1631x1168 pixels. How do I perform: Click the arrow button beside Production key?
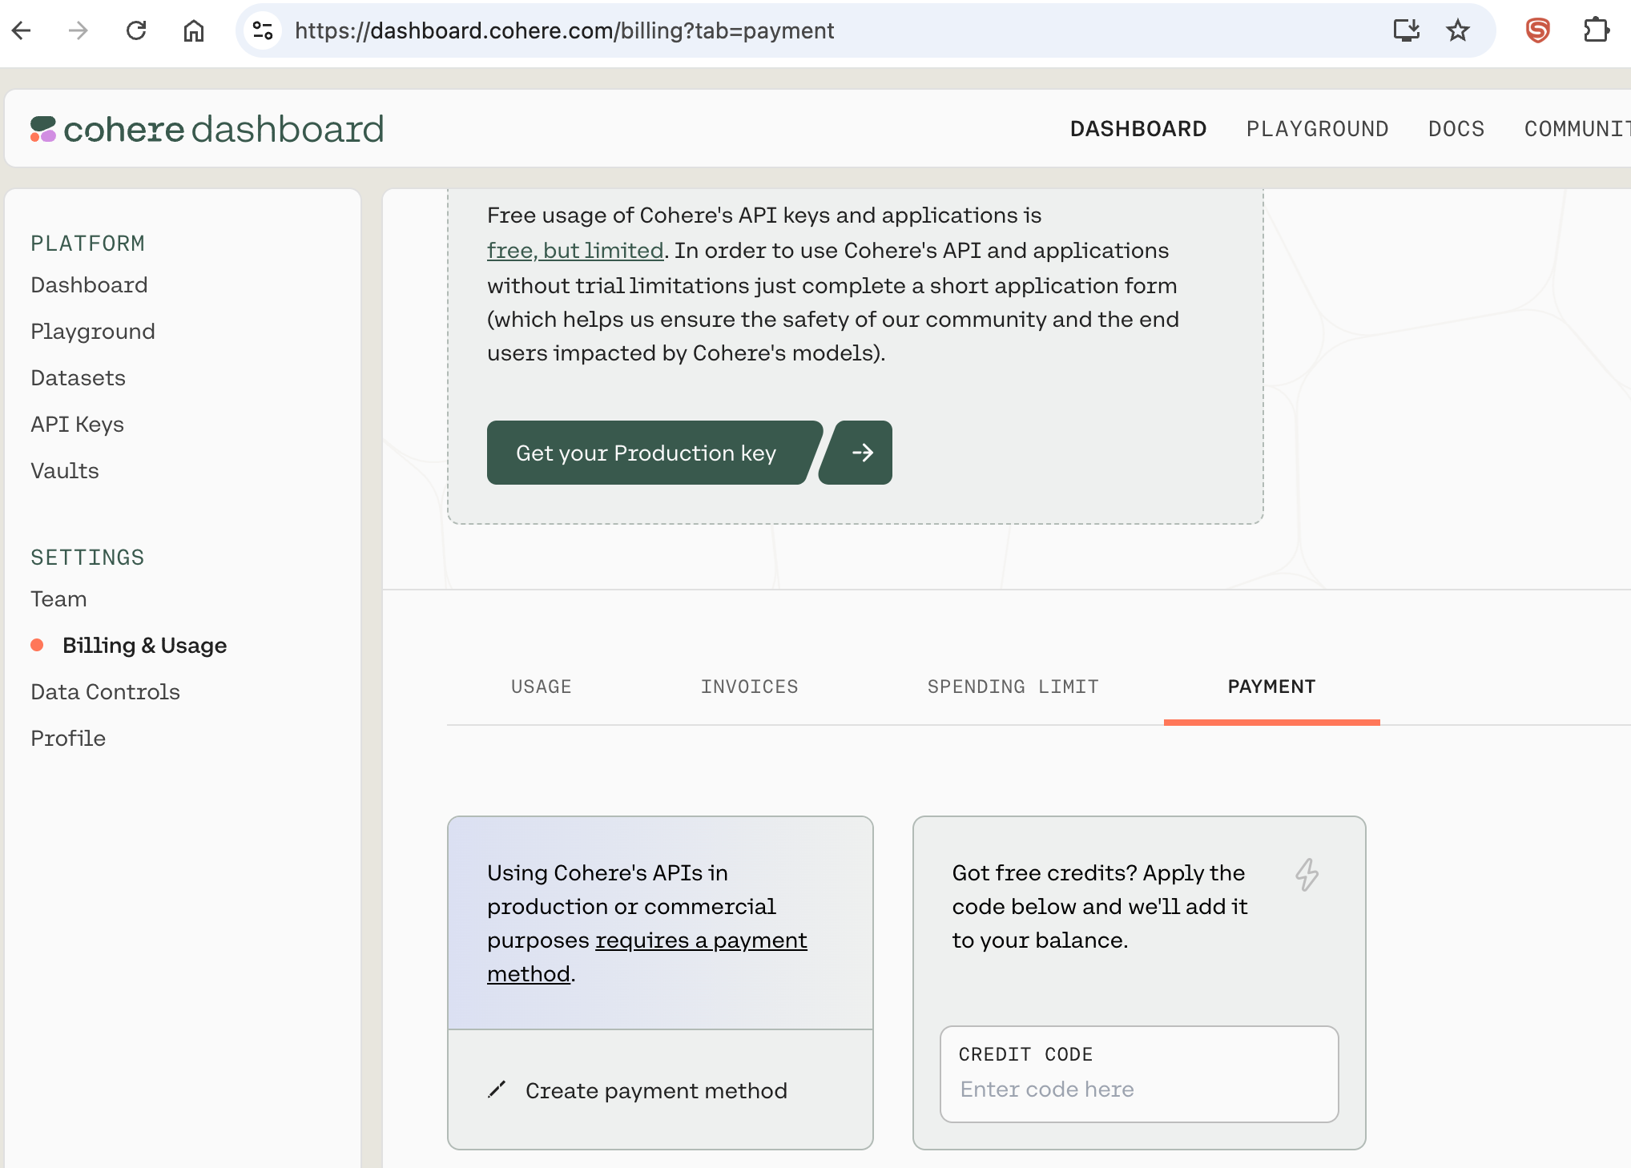tap(856, 453)
